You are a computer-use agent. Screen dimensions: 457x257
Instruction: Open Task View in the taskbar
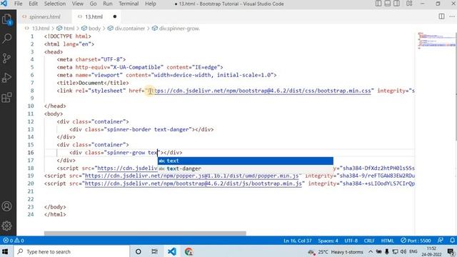coord(155,251)
